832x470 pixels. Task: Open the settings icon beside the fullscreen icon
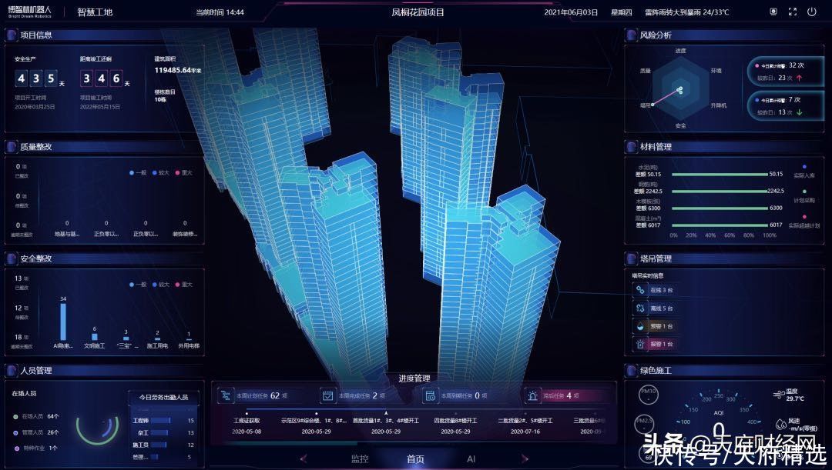click(774, 12)
